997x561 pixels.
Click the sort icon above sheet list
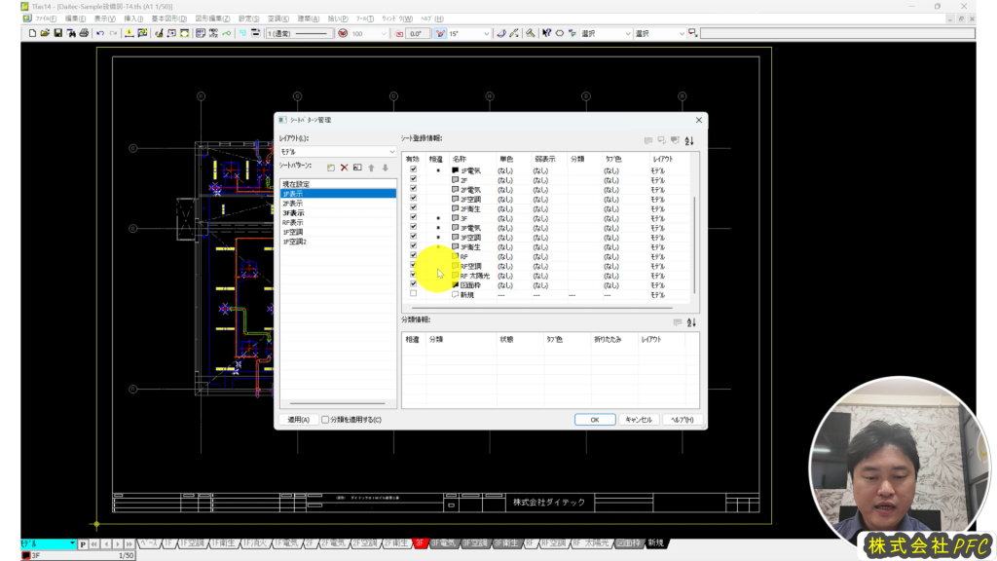(x=689, y=141)
